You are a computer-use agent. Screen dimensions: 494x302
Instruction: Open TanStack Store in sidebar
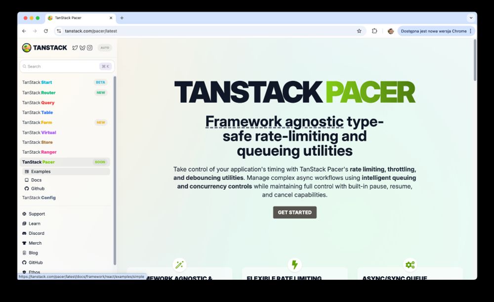[x=65, y=142]
